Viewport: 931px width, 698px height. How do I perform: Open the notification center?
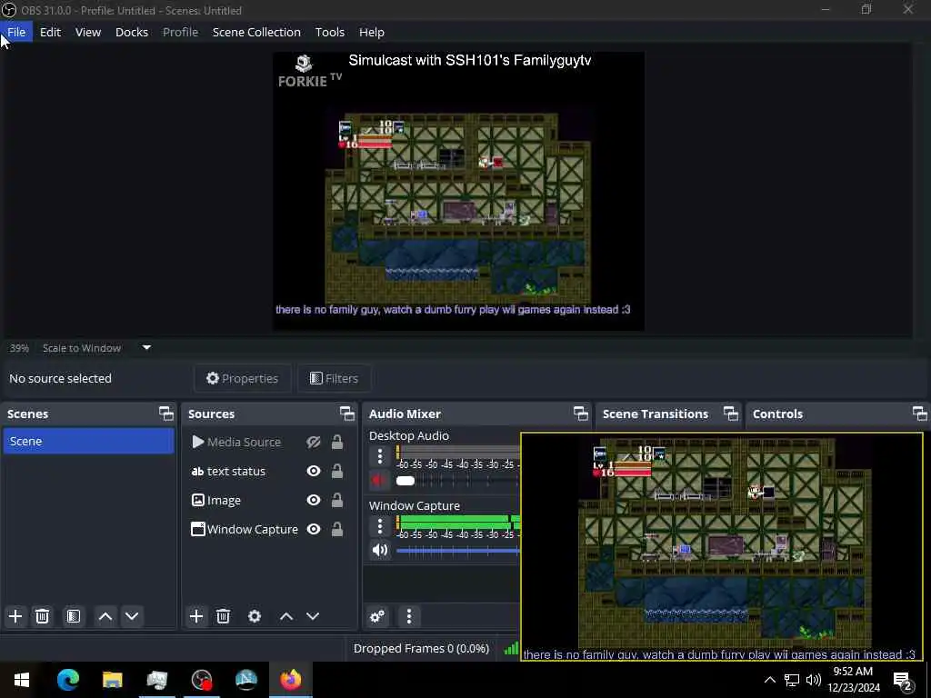click(x=903, y=681)
